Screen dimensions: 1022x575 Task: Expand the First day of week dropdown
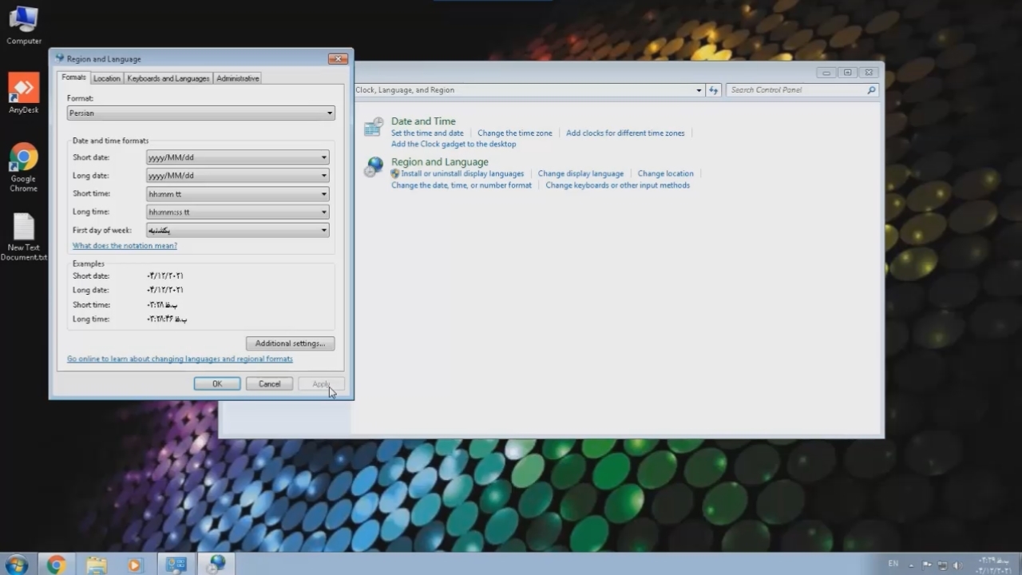[x=237, y=230]
